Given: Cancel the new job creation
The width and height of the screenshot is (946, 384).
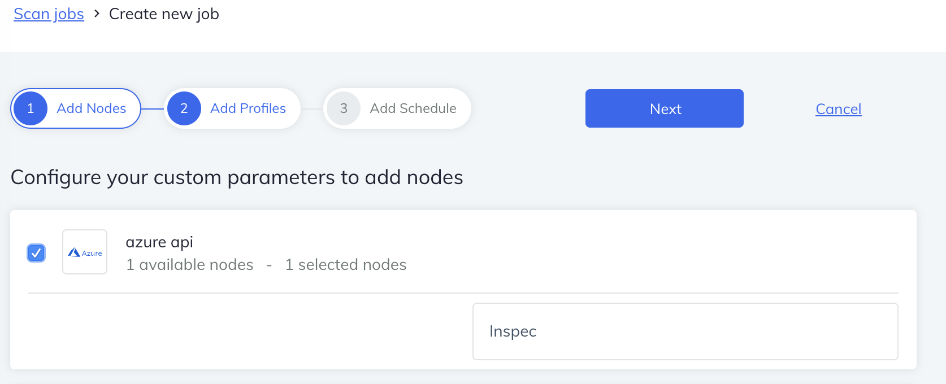Looking at the screenshot, I should pyautogui.click(x=838, y=109).
